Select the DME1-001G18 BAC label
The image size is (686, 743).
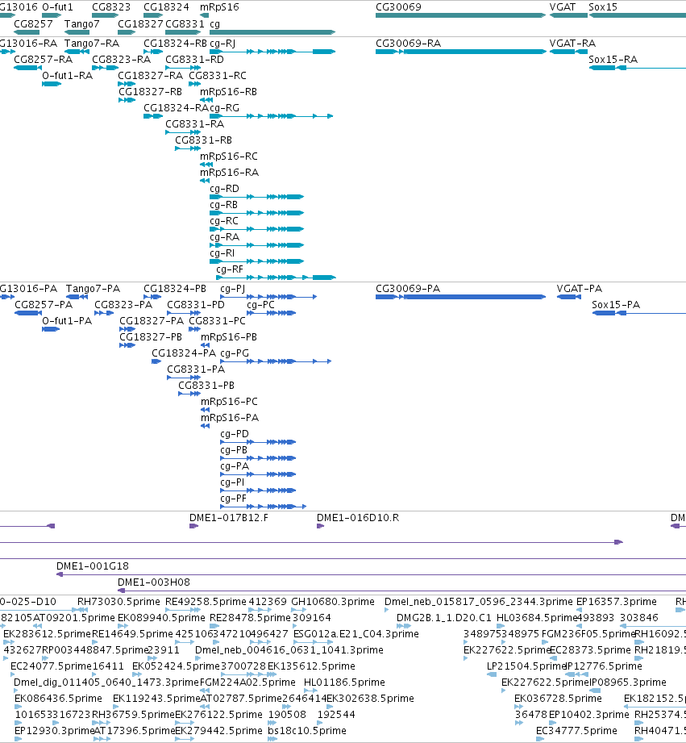pos(93,566)
